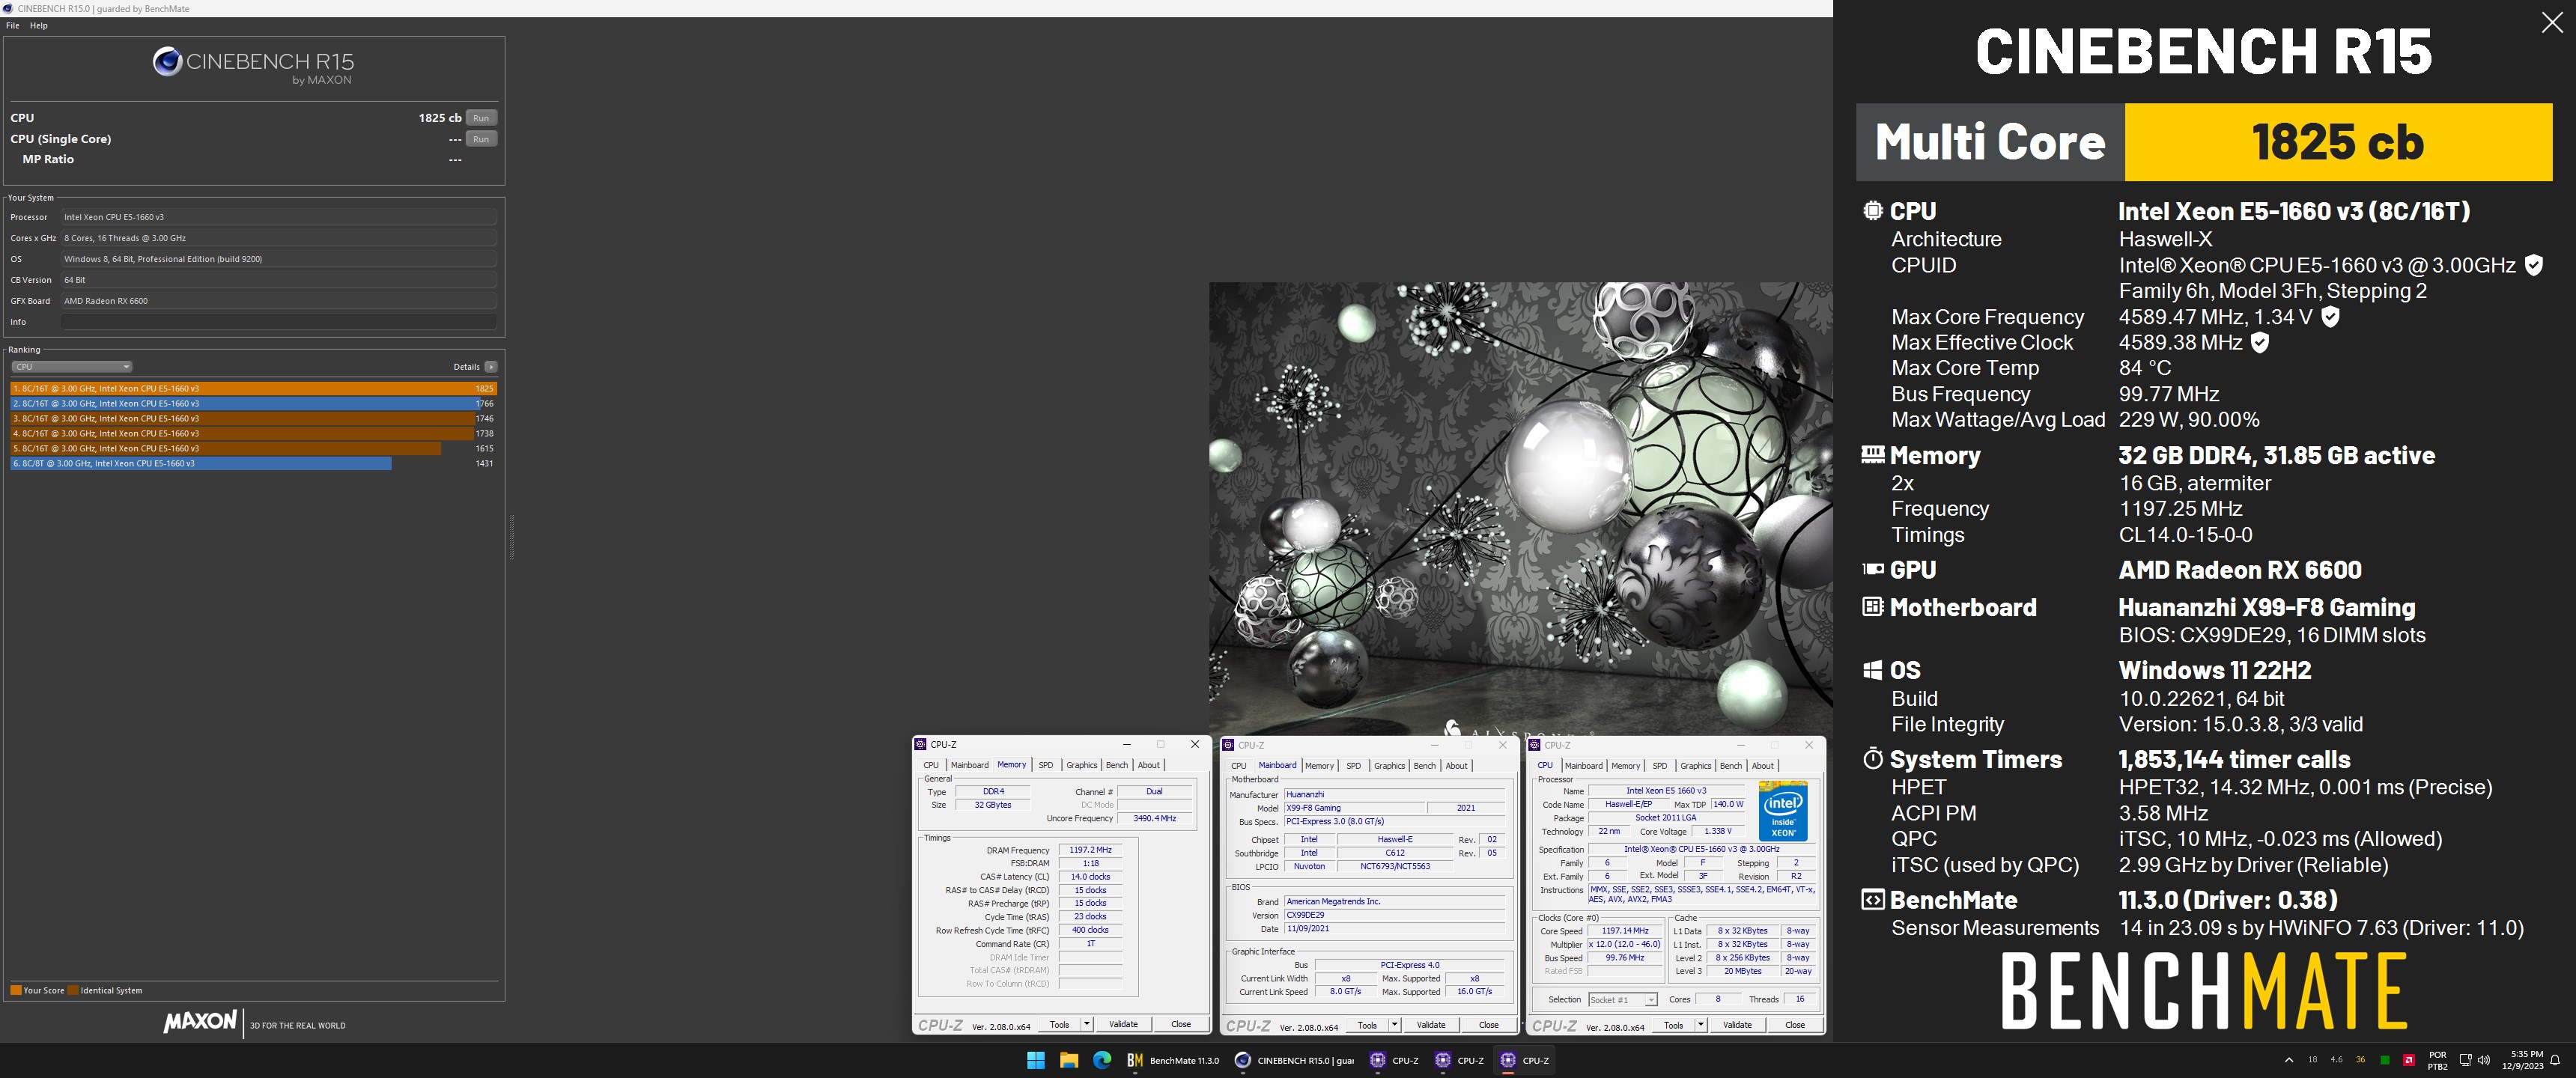The height and width of the screenshot is (1078, 2576).
Task: Open the clock showing 5:35 PM 12/9/2023
Action: tap(2522, 1060)
